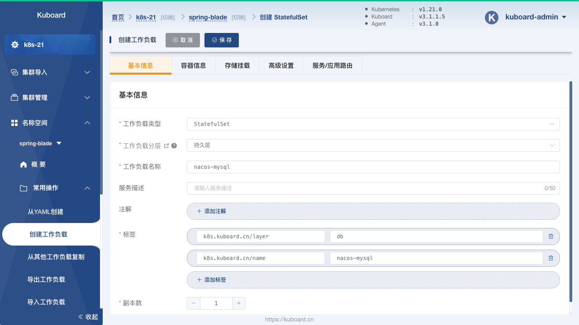Switch to the 容器信息 tab
This screenshot has width=579, height=325.
click(x=194, y=65)
